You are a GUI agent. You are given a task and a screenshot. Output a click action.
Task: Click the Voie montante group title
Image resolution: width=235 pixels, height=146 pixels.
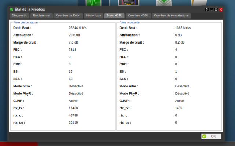pyautogui.click(x=130, y=23)
